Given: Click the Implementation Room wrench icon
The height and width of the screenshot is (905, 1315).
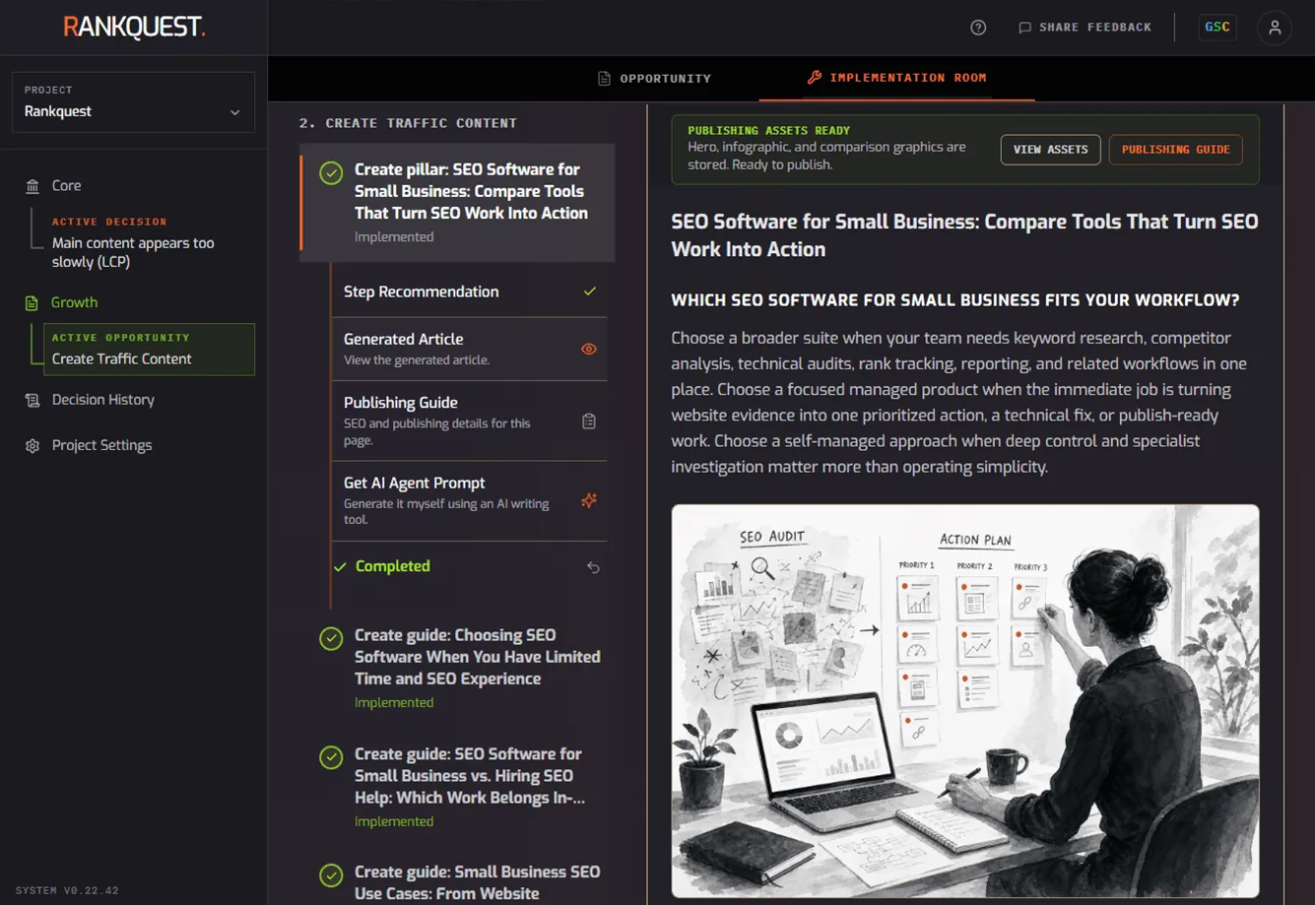Looking at the screenshot, I should pos(815,77).
